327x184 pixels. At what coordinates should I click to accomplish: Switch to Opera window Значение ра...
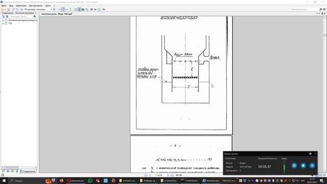click(76, 180)
